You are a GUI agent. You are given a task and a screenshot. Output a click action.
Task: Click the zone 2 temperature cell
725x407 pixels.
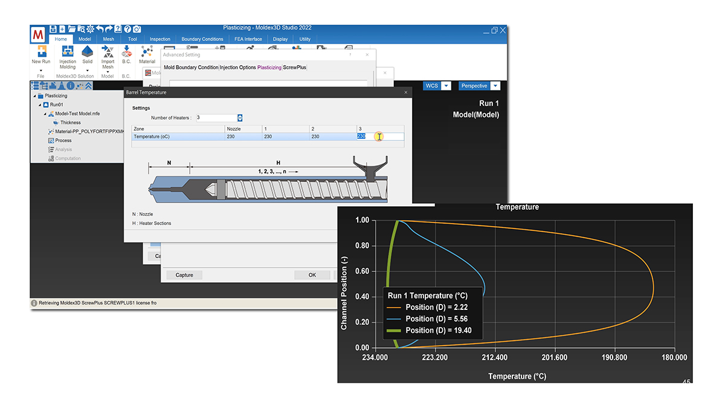(333, 136)
